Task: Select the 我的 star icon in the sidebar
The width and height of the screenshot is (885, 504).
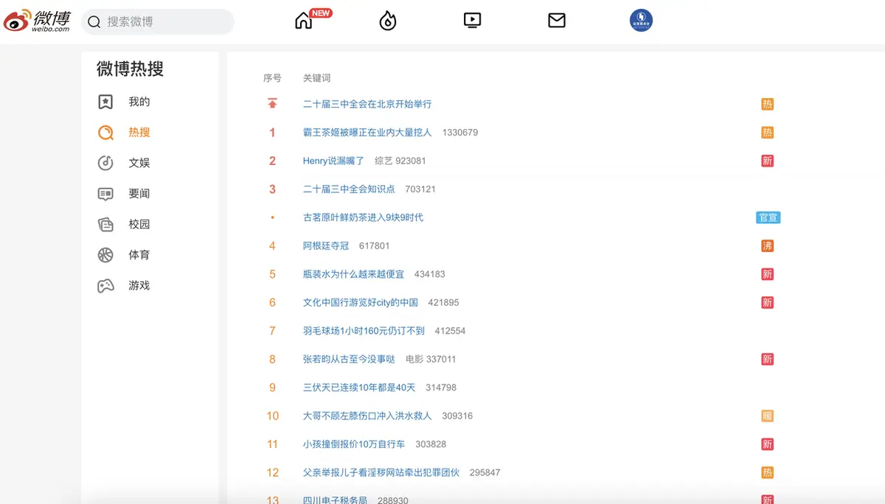Action: pyautogui.click(x=105, y=102)
